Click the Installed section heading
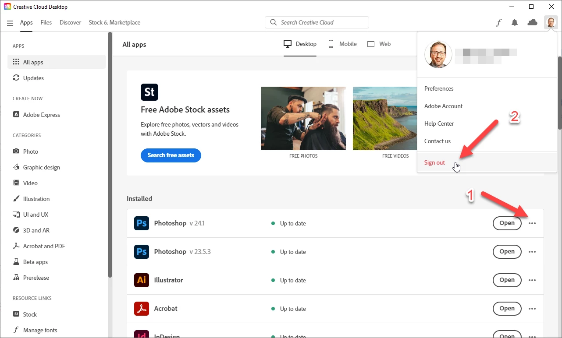Screen dimensions: 562x338 pos(139,199)
